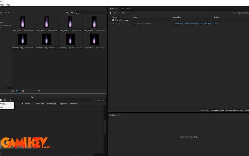The width and height of the screenshot is (249, 156).
Task: Open the Help menu
Action: [8, 5]
